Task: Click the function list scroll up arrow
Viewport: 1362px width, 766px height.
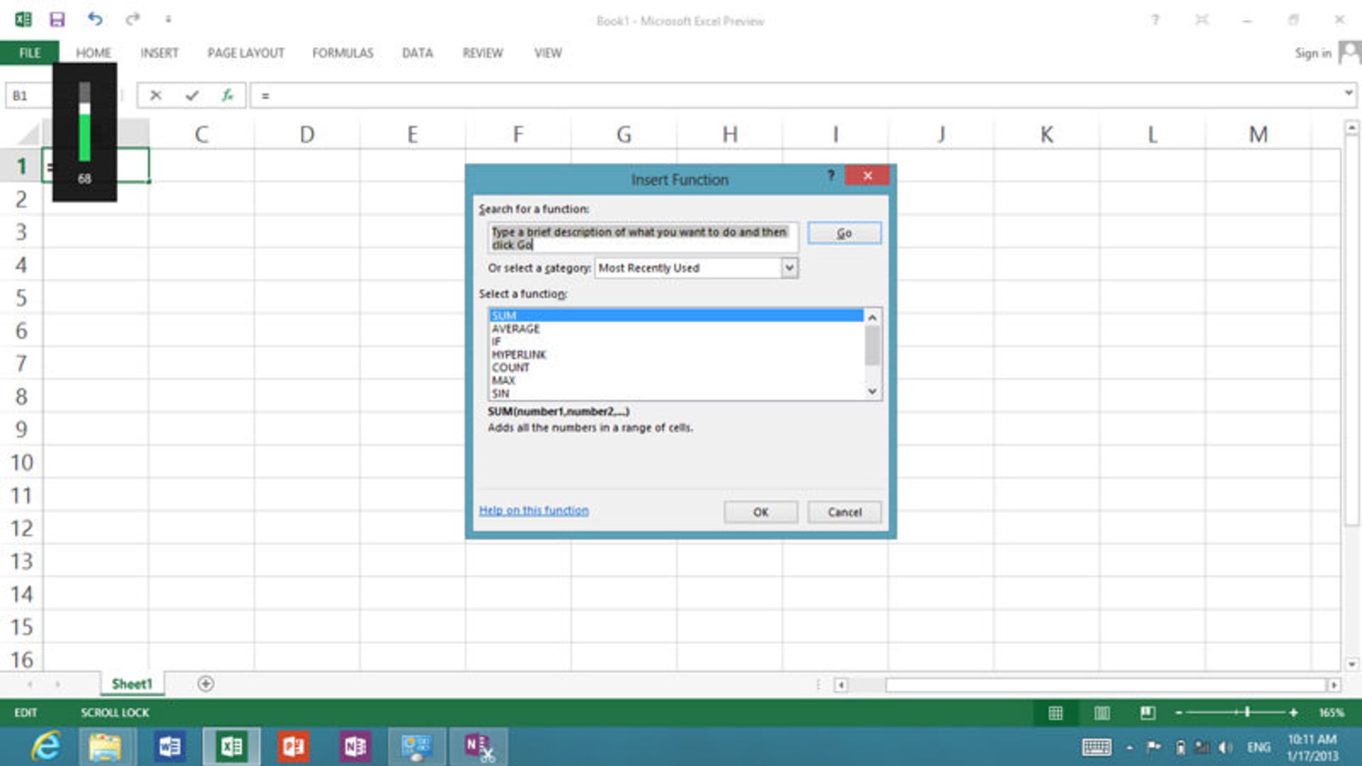Action: click(873, 317)
